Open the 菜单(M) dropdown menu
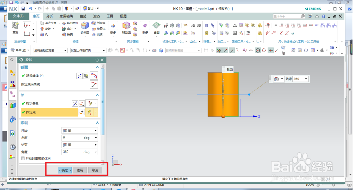353x190 pixels. click(x=20, y=50)
